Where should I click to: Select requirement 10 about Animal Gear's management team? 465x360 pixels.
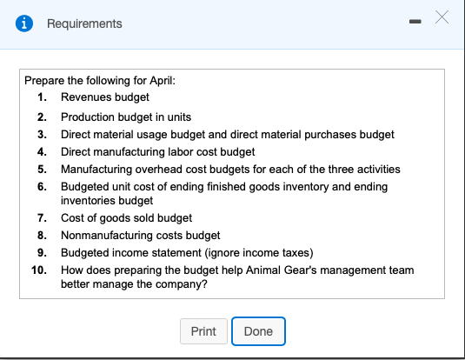(x=237, y=277)
